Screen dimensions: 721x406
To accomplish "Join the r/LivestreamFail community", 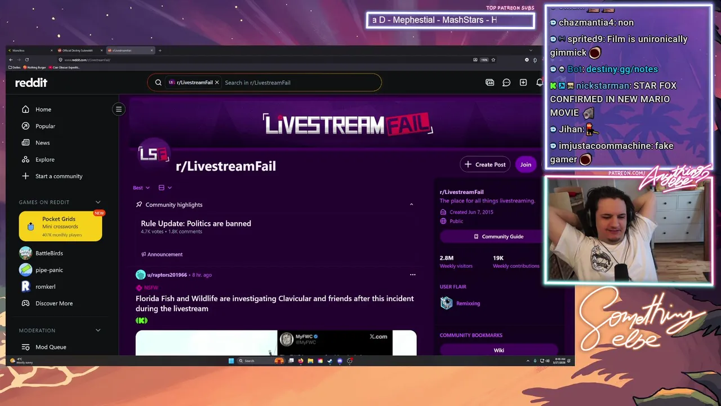I will tap(526, 165).
